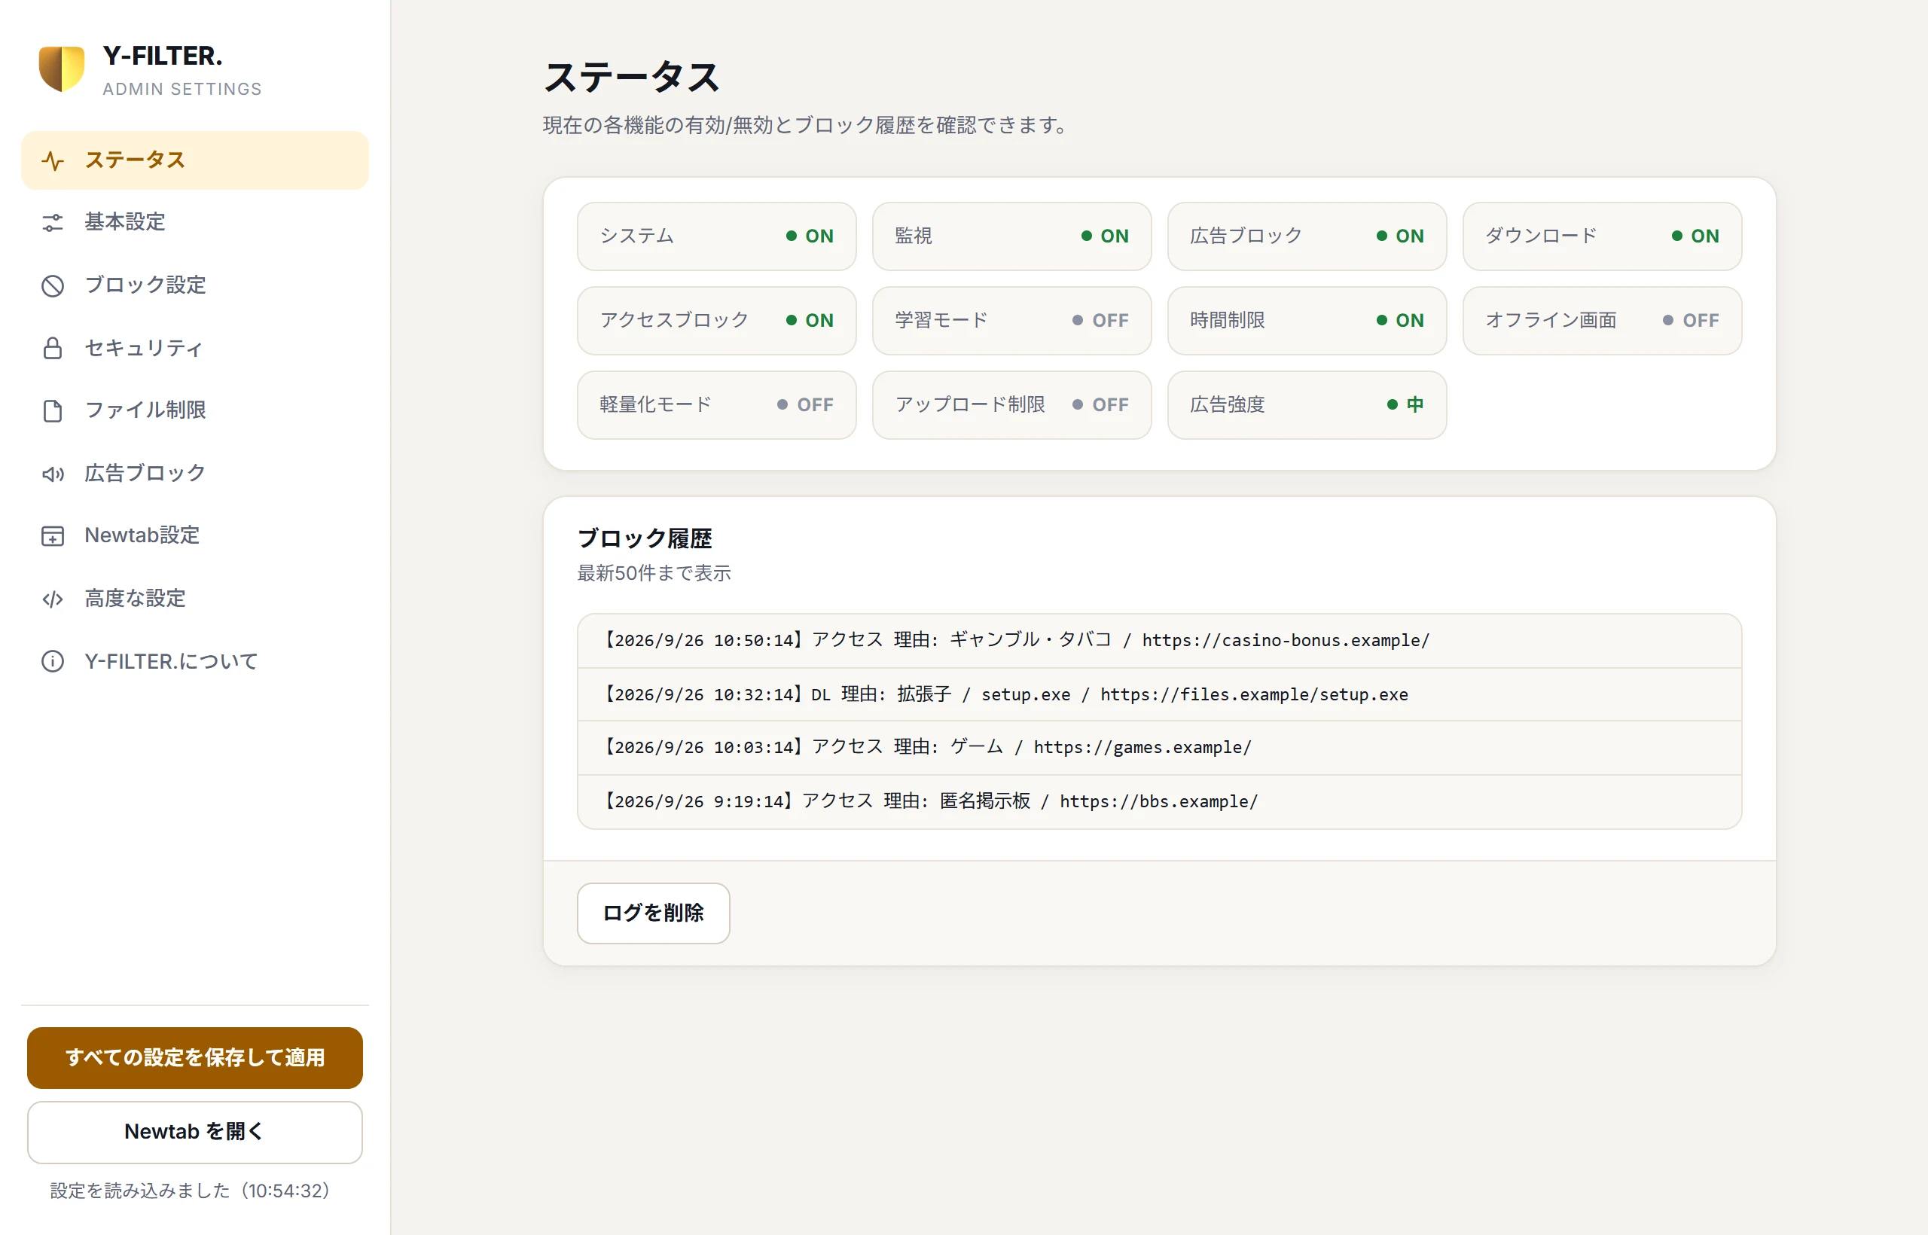Click the Y-FILTER shield logo
1928x1235 pixels.
coord(61,69)
